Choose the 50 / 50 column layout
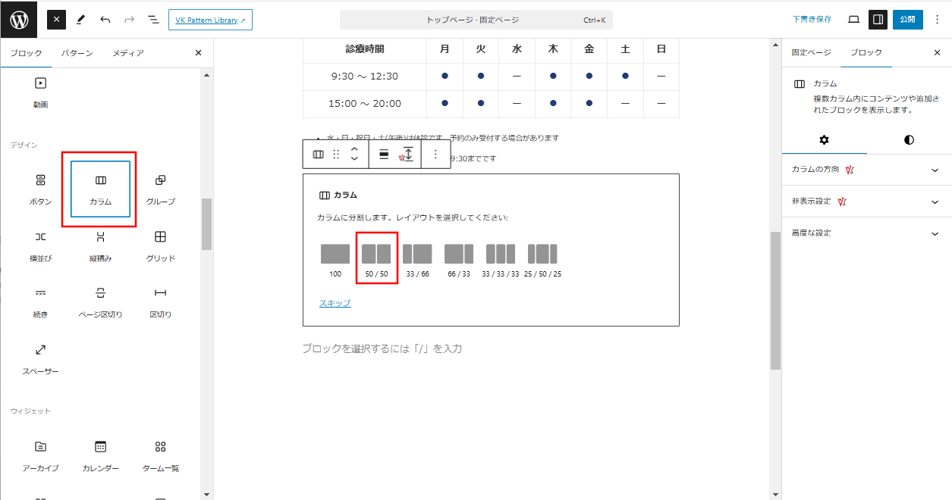 coord(376,258)
